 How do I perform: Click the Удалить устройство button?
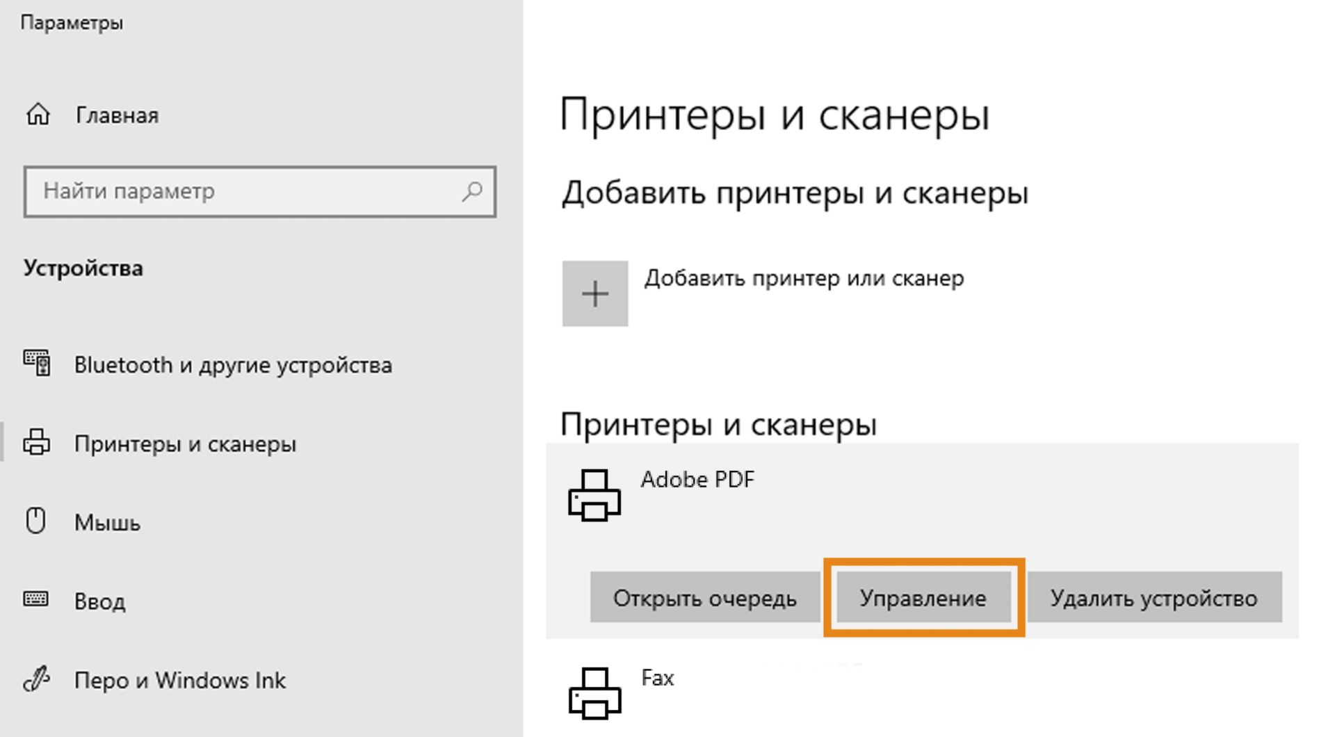pyautogui.click(x=1154, y=598)
